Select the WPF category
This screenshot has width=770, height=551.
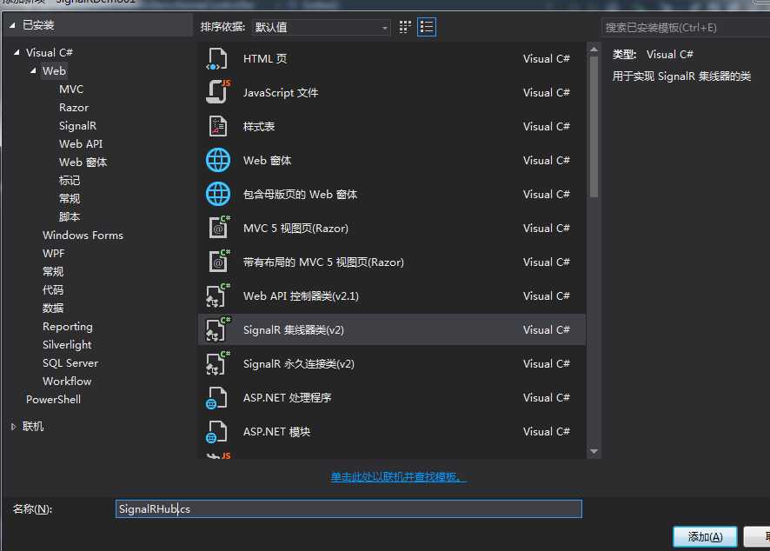tap(54, 254)
